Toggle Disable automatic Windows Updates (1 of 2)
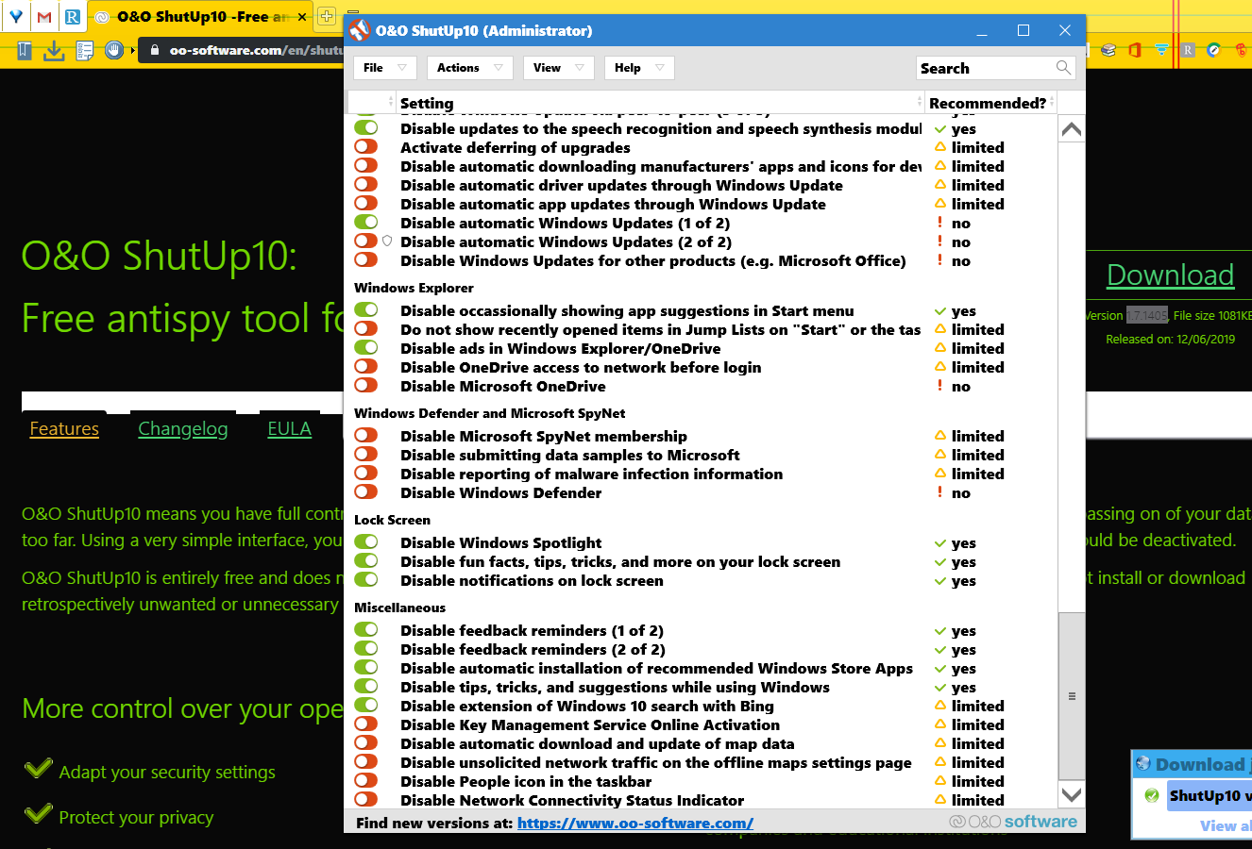Screen dimensions: 1252x849 pyautogui.click(x=365, y=222)
